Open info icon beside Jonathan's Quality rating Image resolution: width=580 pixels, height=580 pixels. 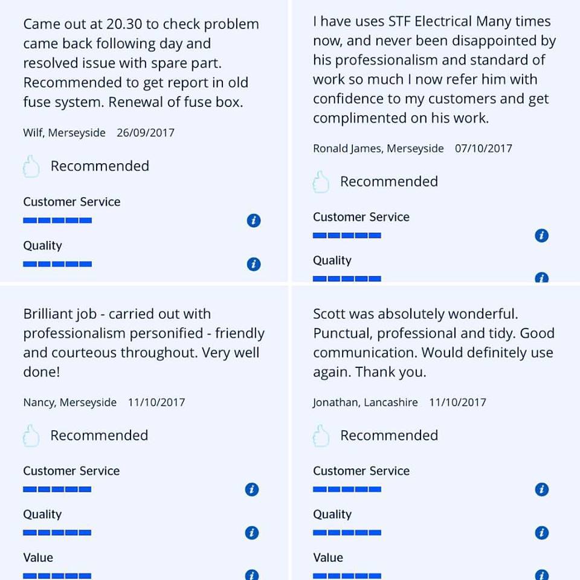click(541, 533)
